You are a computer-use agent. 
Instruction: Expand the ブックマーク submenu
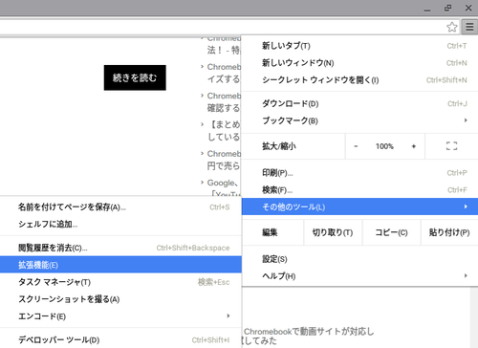[x=359, y=120]
